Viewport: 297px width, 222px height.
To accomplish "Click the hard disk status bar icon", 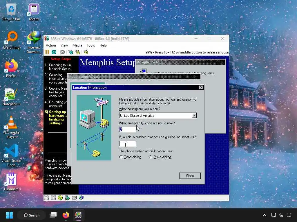I will pyautogui.click(x=74, y=198).
